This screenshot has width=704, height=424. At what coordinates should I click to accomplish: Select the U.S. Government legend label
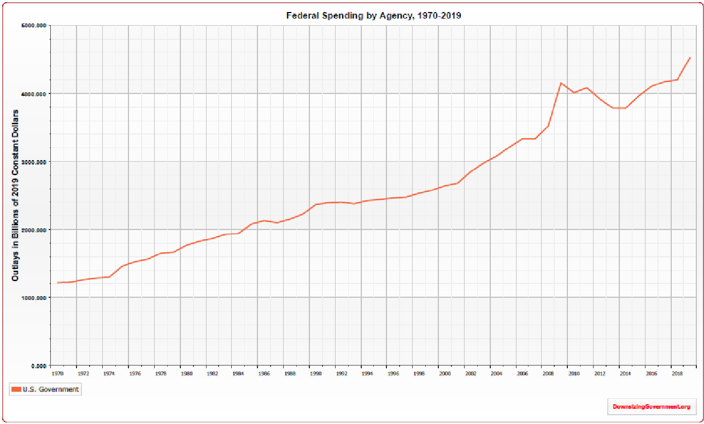[50, 390]
